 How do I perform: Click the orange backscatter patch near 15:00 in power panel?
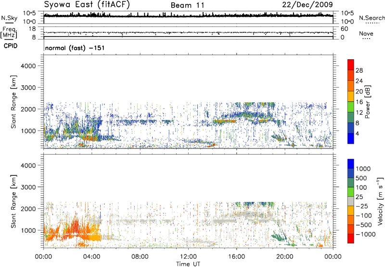pos(224,121)
